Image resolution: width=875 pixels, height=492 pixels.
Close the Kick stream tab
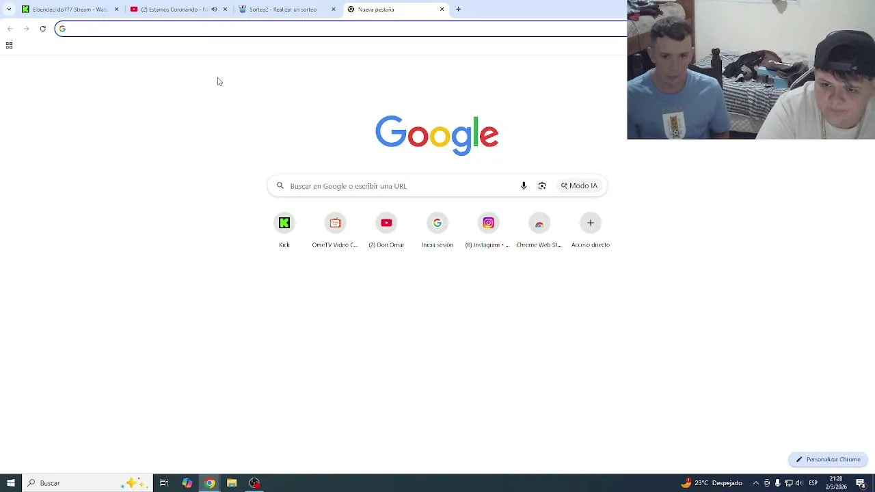(116, 10)
